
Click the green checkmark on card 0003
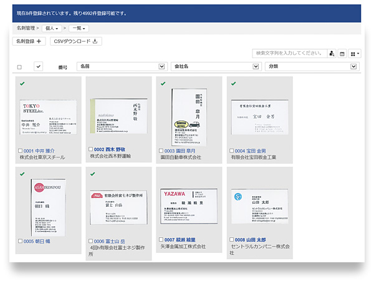pyautogui.click(x=163, y=84)
